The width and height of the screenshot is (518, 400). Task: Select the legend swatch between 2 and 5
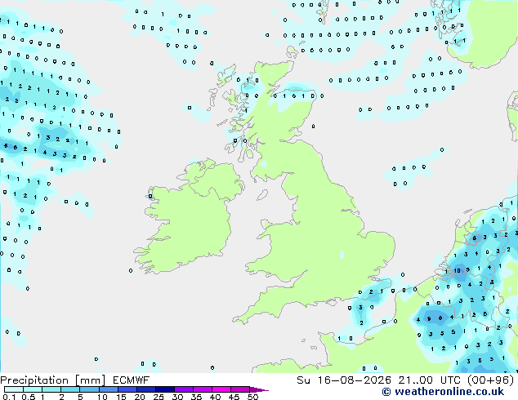click(x=70, y=389)
